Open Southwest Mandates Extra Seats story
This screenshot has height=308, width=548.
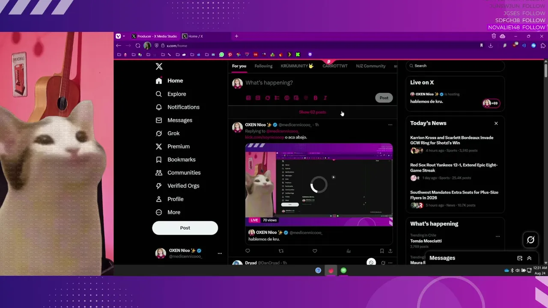(455, 198)
